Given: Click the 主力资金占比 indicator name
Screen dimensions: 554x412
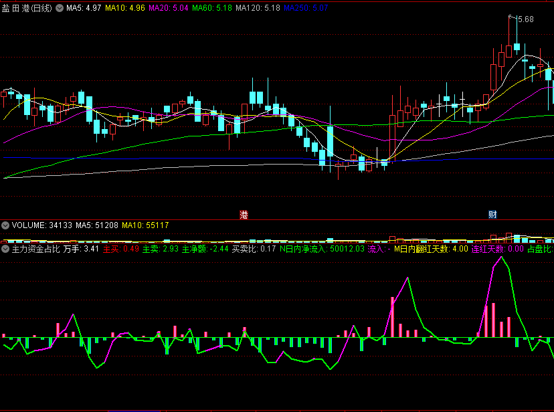Looking at the screenshot, I should [x=35, y=249].
